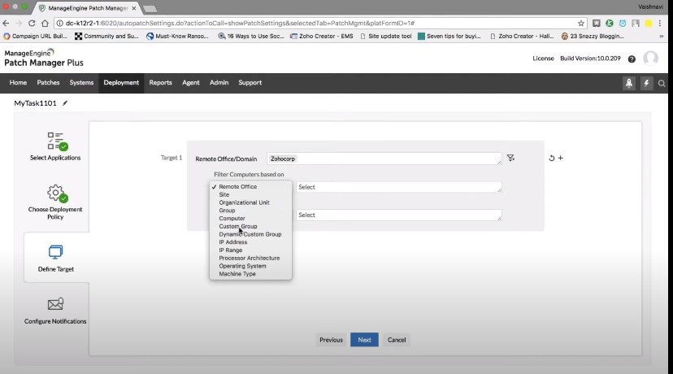Click the Build Version text
This screenshot has width=673, height=374.
coord(590,59)
